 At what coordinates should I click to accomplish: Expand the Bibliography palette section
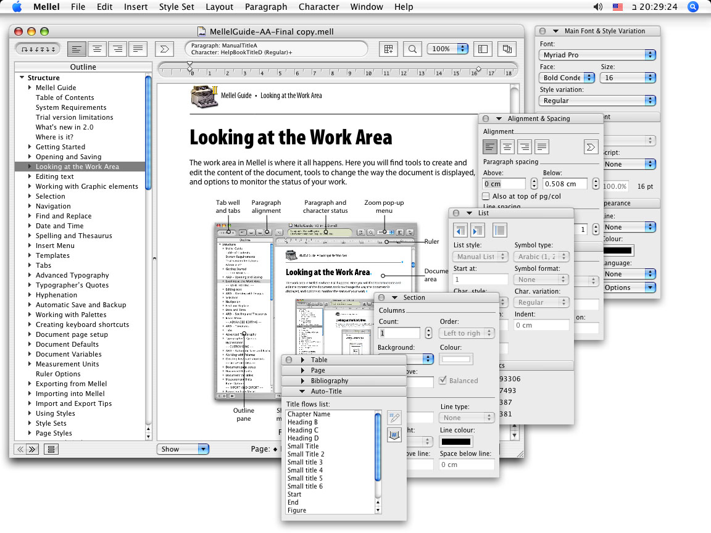click(x=303, y=381)
